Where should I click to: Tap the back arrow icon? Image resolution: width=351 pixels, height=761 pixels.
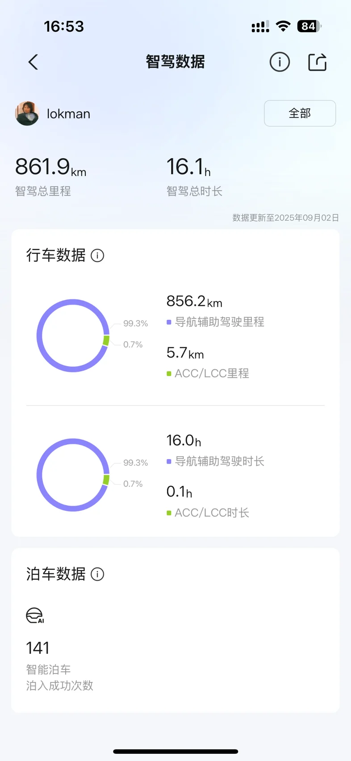tap(33, 62)
